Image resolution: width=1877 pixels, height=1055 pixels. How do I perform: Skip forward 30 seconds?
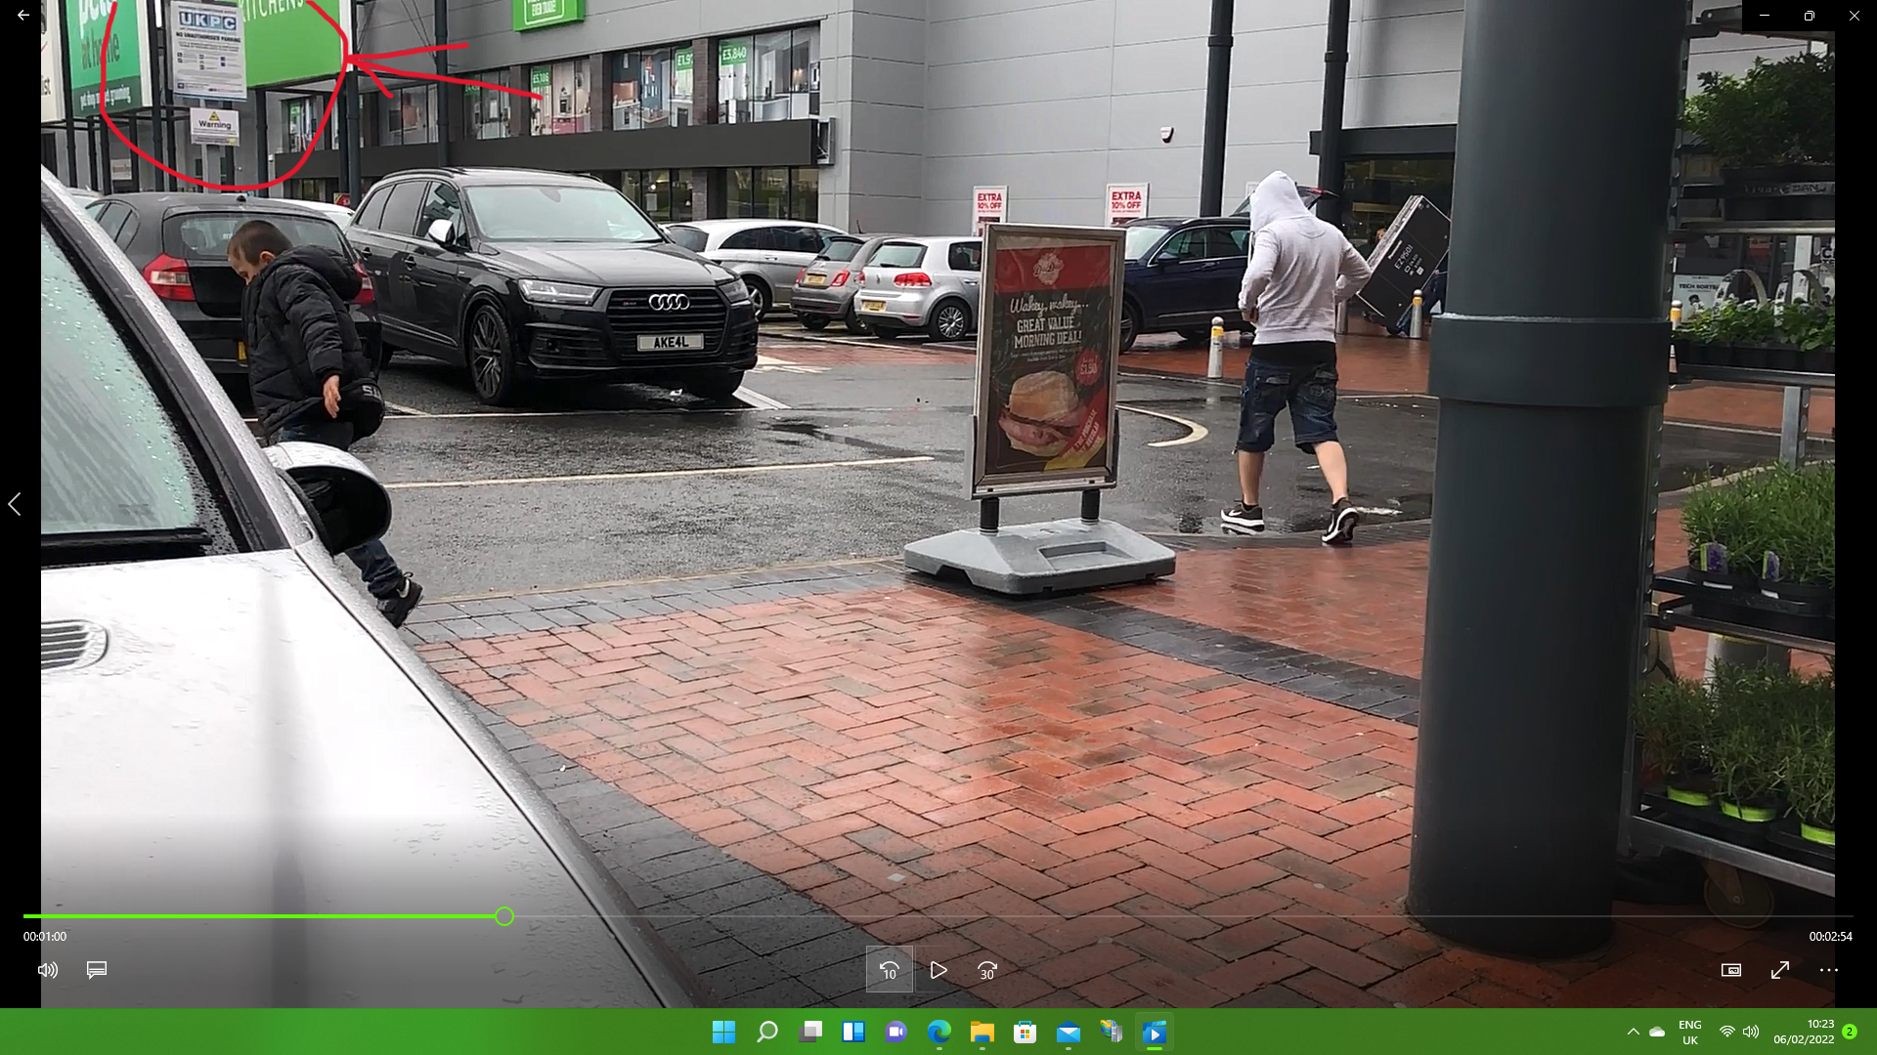coord(986,970)
